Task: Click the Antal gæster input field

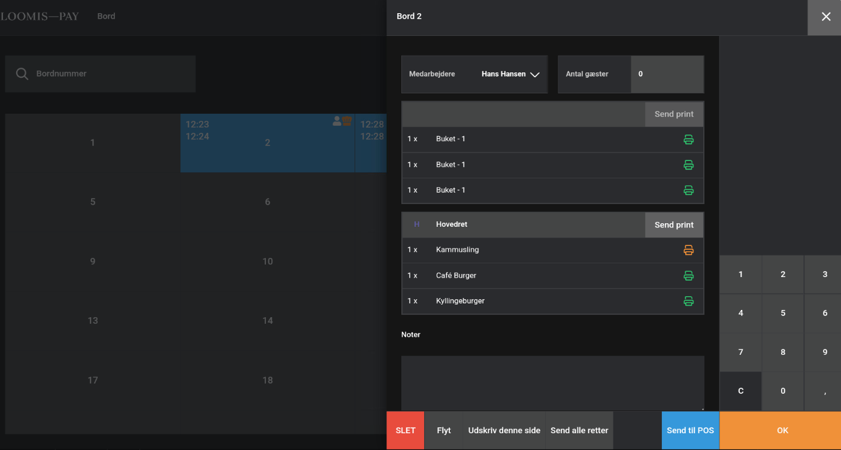Action: coord(667,74)
